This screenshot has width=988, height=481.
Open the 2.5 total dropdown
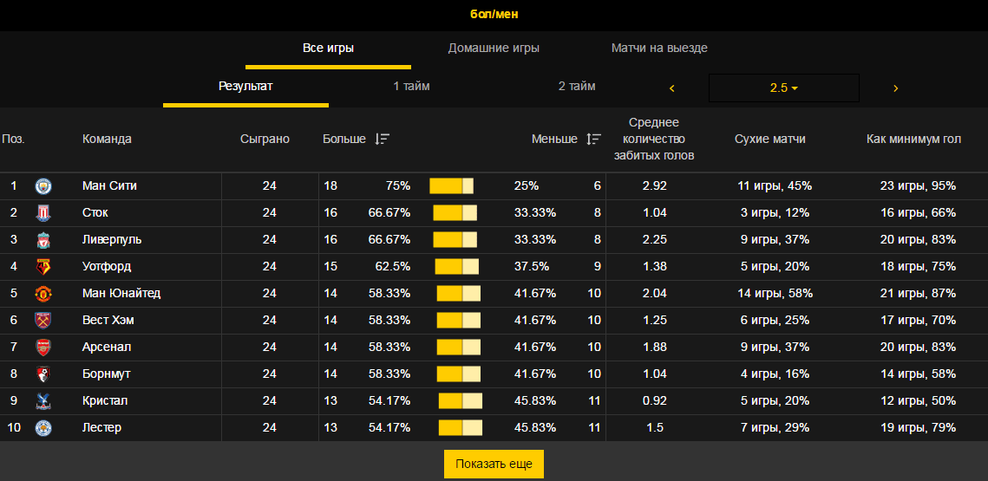point(784,88)
